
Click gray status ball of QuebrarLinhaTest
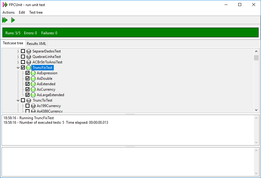point(29,57)
